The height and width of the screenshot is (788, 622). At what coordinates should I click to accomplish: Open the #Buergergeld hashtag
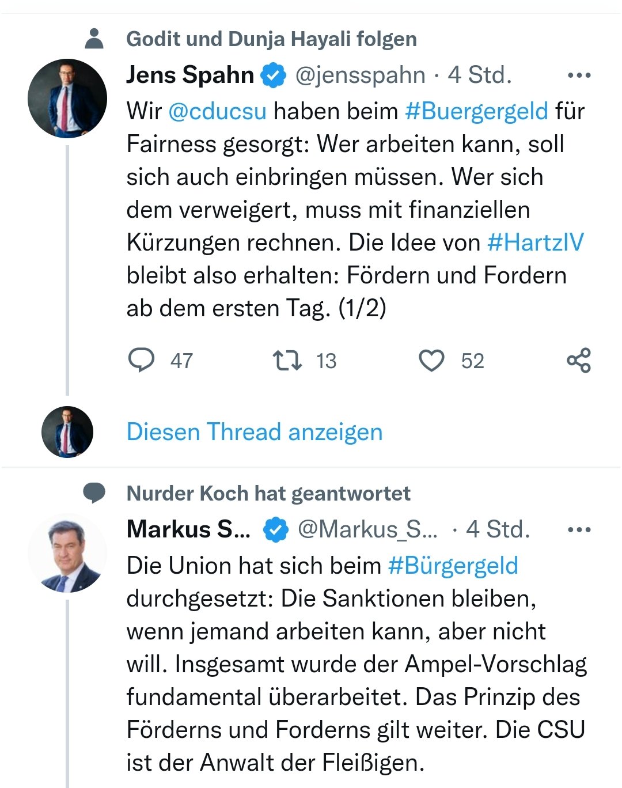(x=476, y=111)
